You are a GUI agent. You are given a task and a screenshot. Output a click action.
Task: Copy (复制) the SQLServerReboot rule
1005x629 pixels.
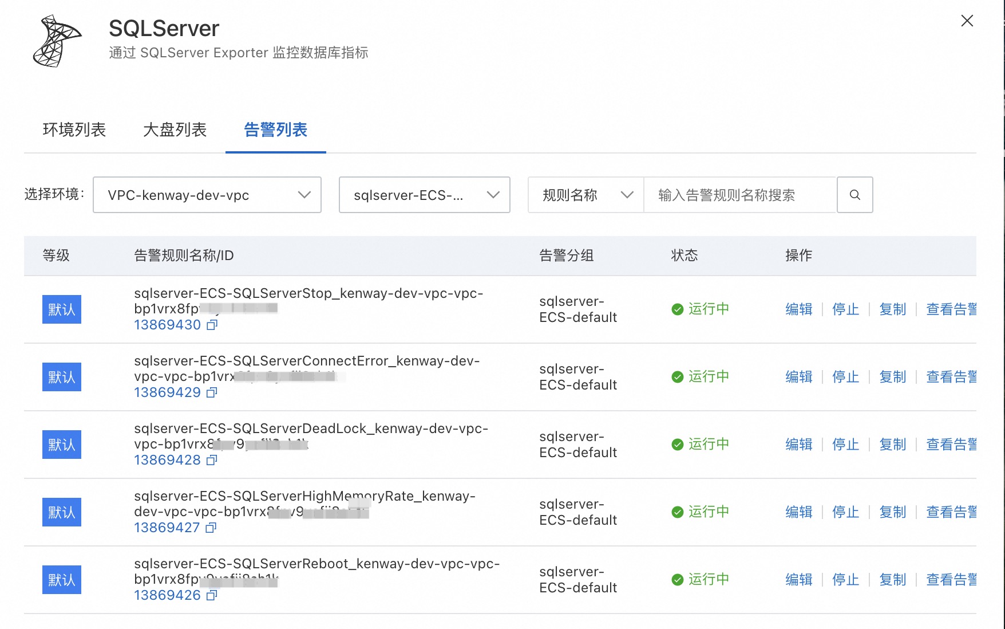point(893,580)
